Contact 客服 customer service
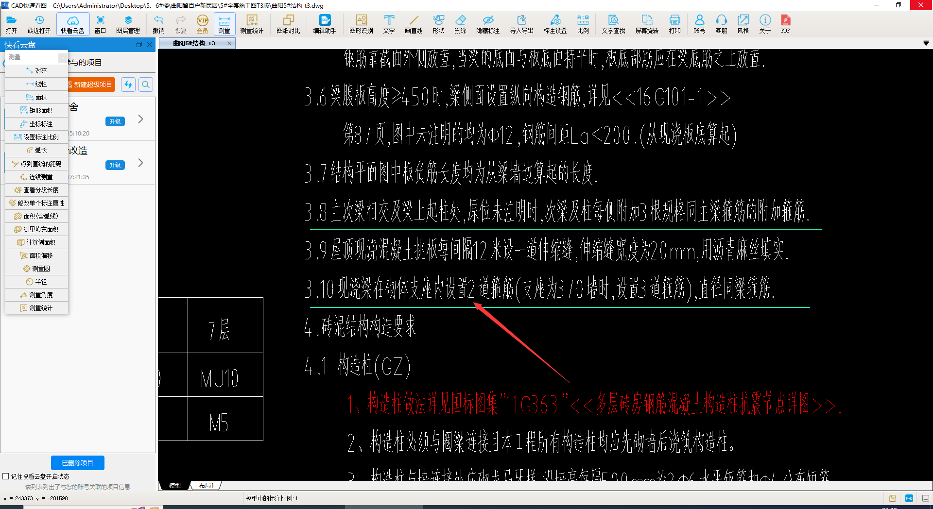Image resolution: width=933 pixels, height=509 pixels. pos(721,24)
